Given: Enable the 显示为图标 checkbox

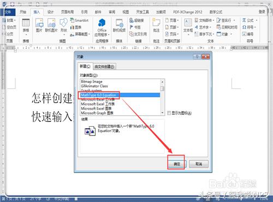Looking at the screenshot, I should pyautogui.click(x=169, y=113).
